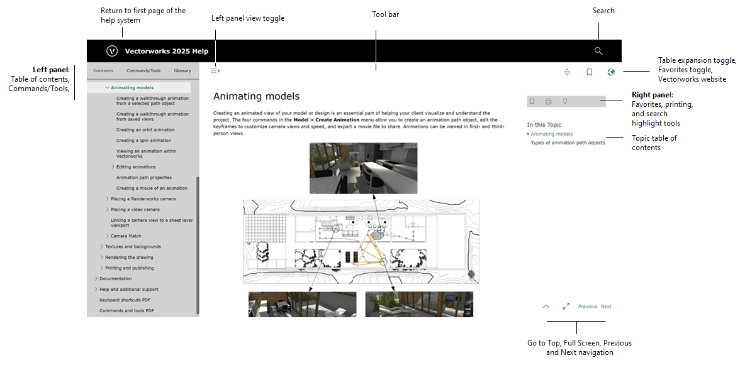
Task: Enter Full Screen with the expand icon
Action: click(x=566, y=307)
